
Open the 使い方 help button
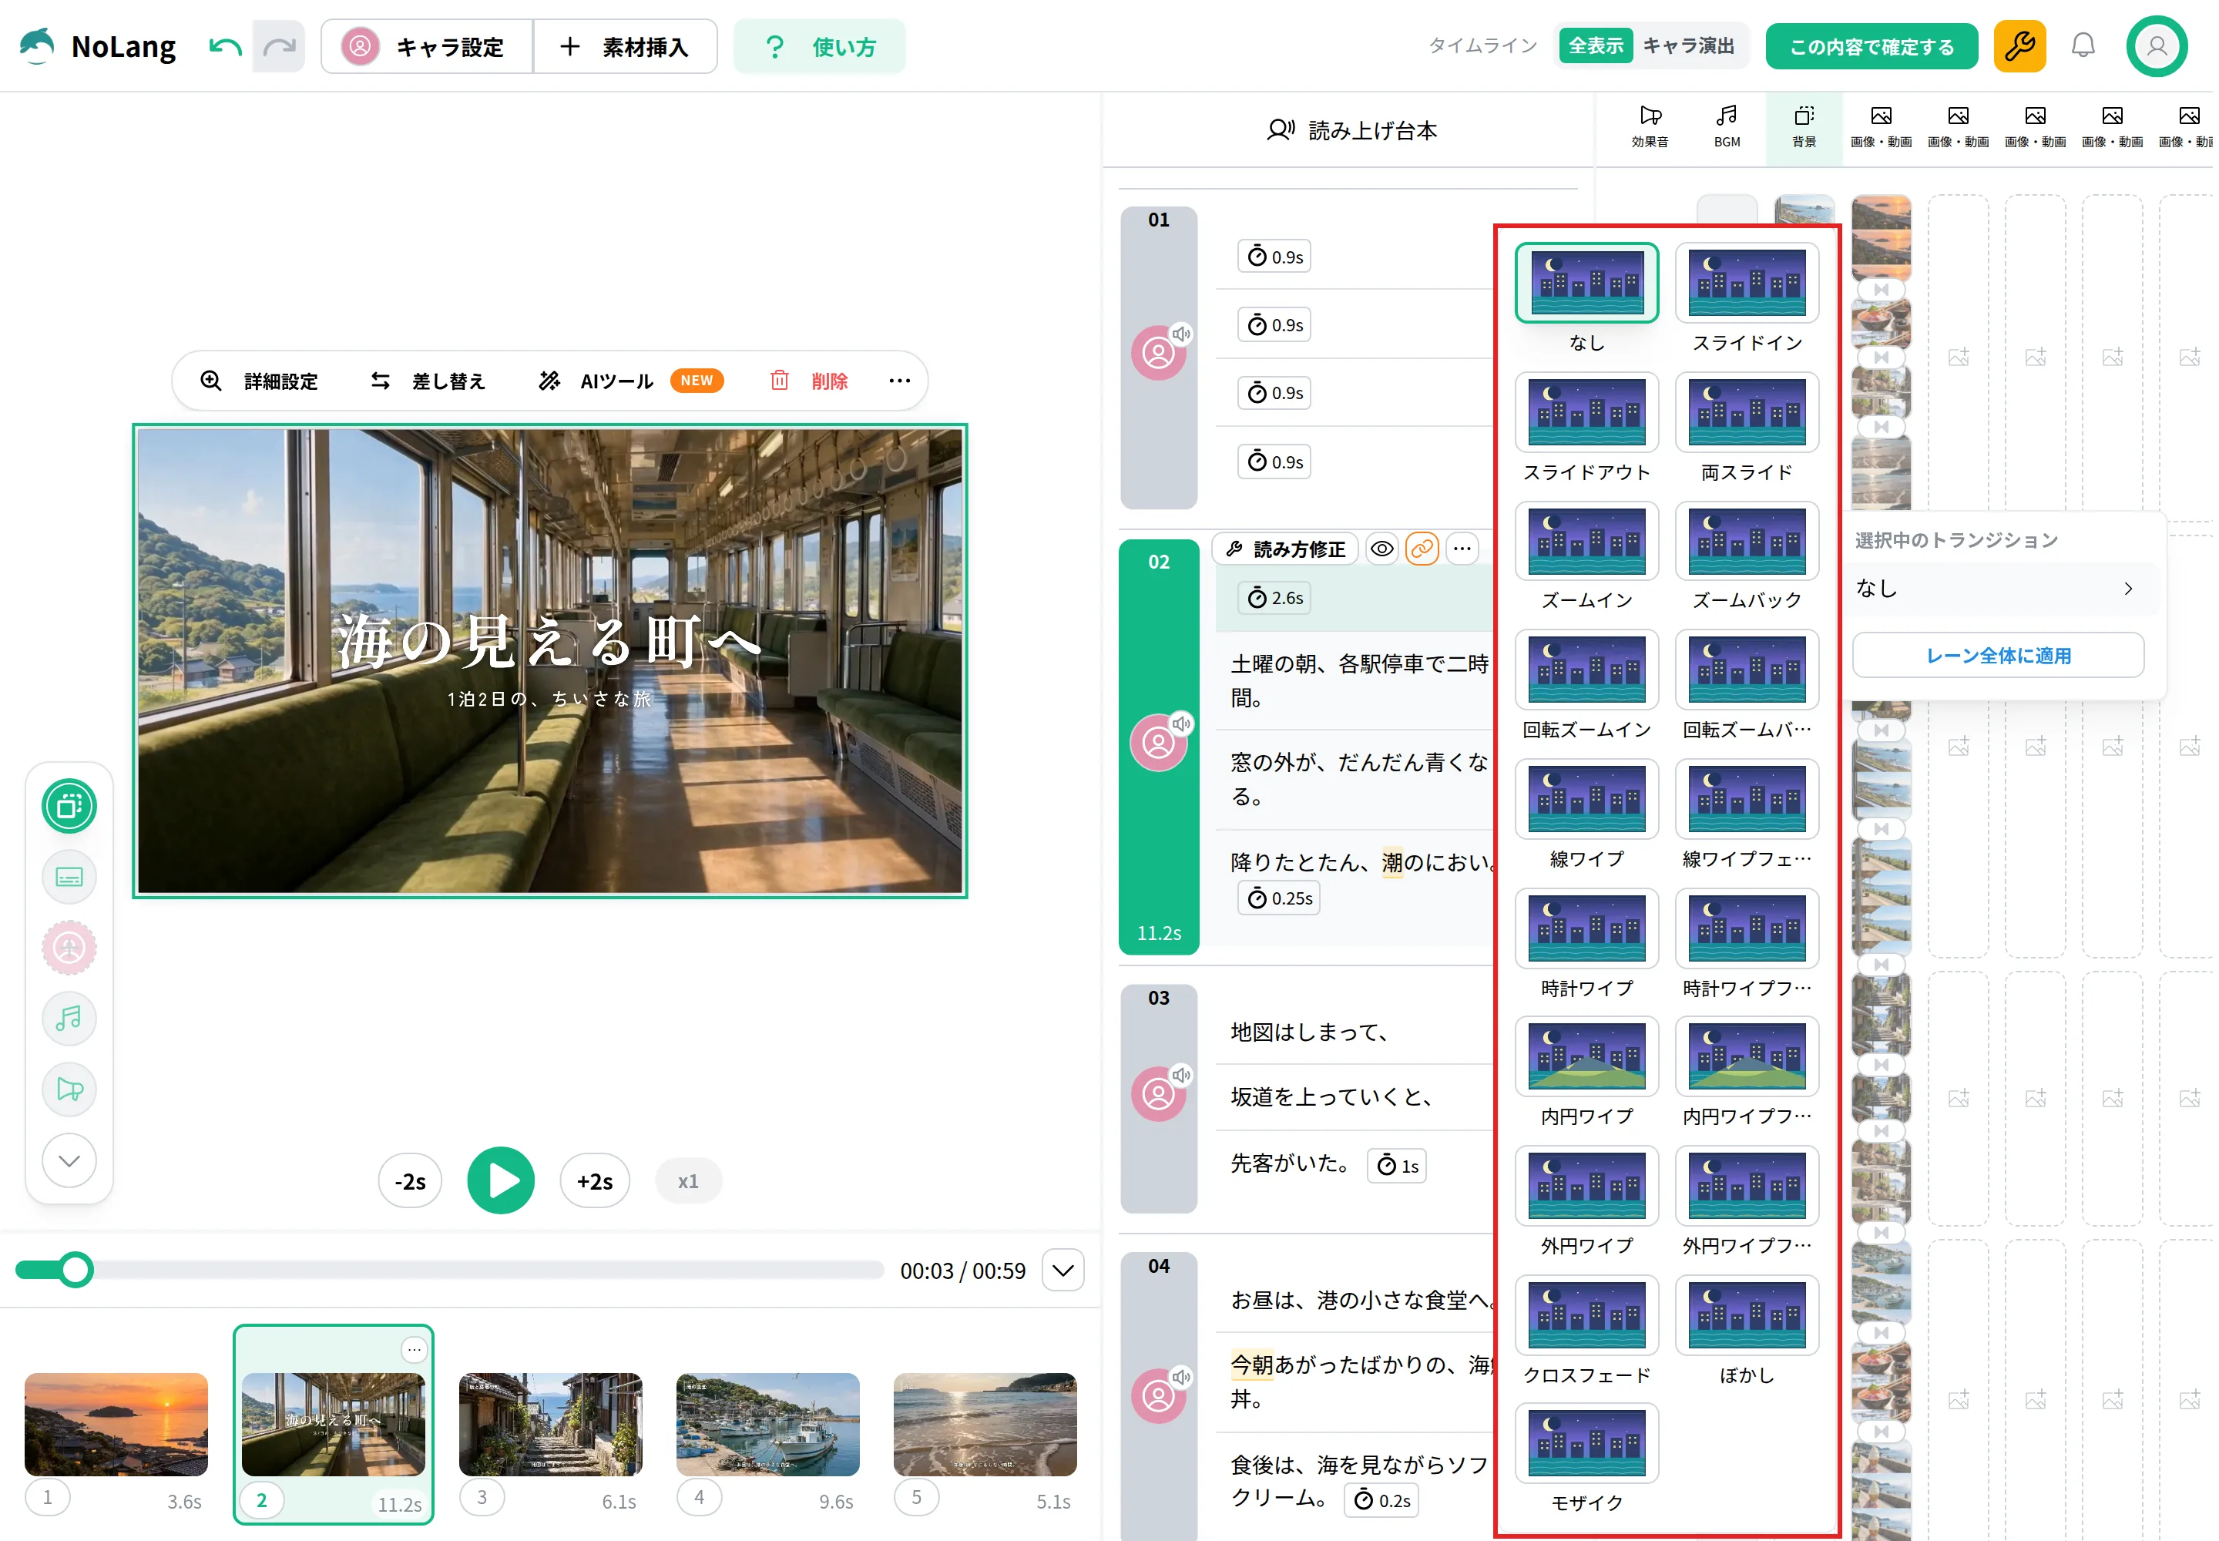819,46
